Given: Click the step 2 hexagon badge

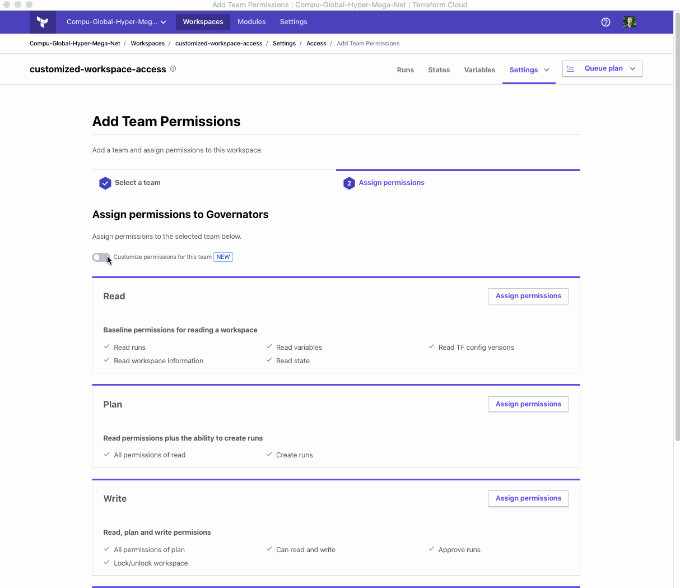Looking at the screenshot, I should [x=349, y=183].
